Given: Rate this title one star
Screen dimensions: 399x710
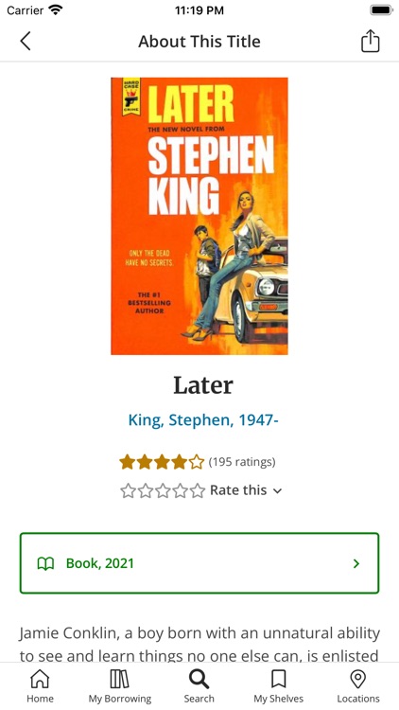Looking at the screenshot, I should point(128,490).
